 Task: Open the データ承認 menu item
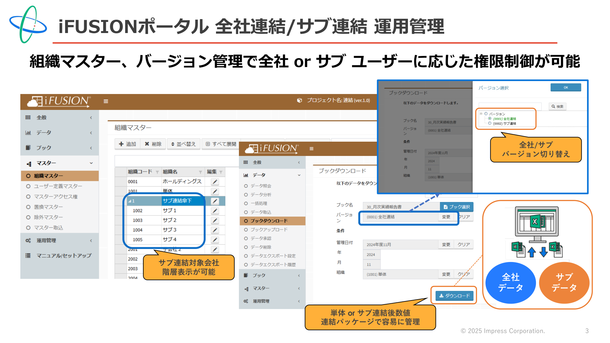pyautogui.click(x=261, y=239)
